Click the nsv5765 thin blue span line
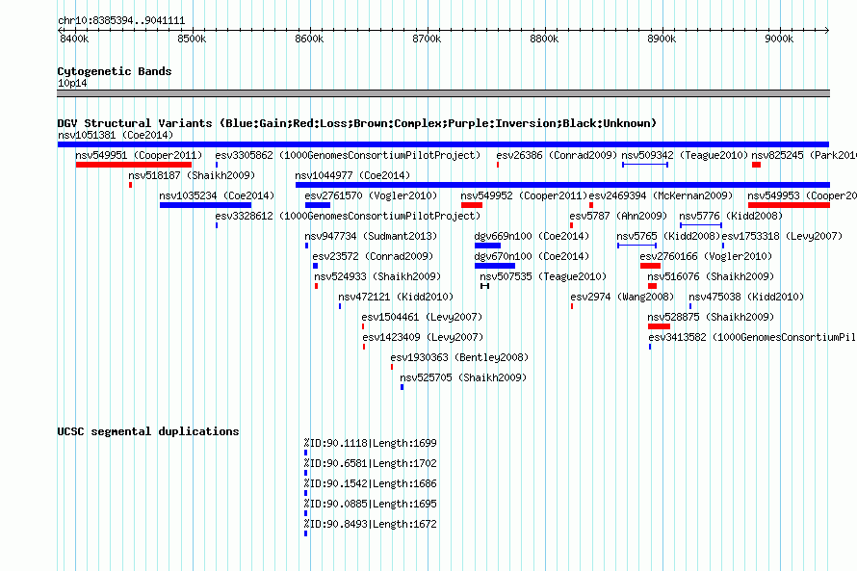Viewport: 857px width, 571px height. 636,246
